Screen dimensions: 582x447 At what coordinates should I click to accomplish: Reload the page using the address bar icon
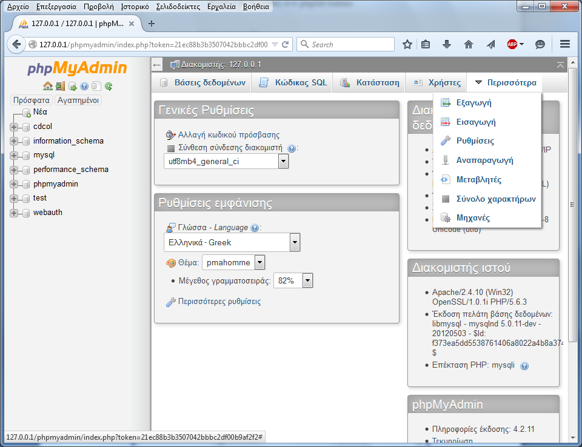point(285,44)
